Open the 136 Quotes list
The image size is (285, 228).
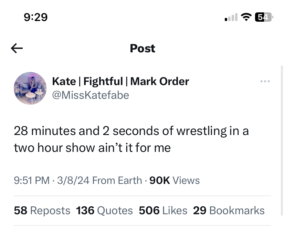coord(104,210)
